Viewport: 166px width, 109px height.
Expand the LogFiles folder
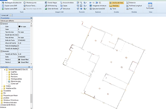coord(7,72)
